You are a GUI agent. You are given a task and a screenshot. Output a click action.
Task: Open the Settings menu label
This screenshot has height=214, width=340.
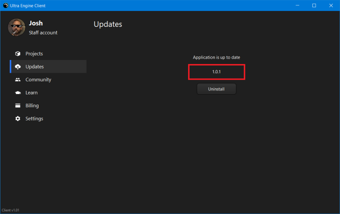pos(34,119)
